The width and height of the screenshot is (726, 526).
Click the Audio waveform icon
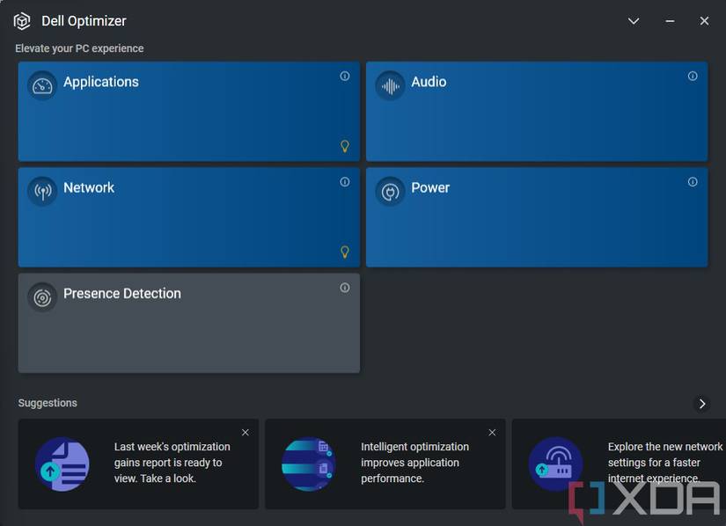(x=391, y=85)
